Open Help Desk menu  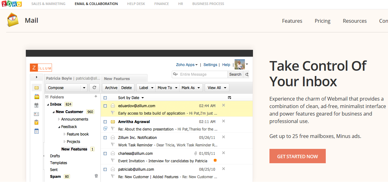tap(136, 4)
